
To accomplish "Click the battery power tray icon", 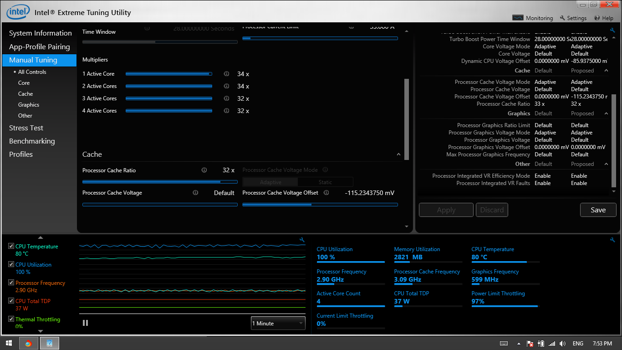I will [x=541, y=344].
